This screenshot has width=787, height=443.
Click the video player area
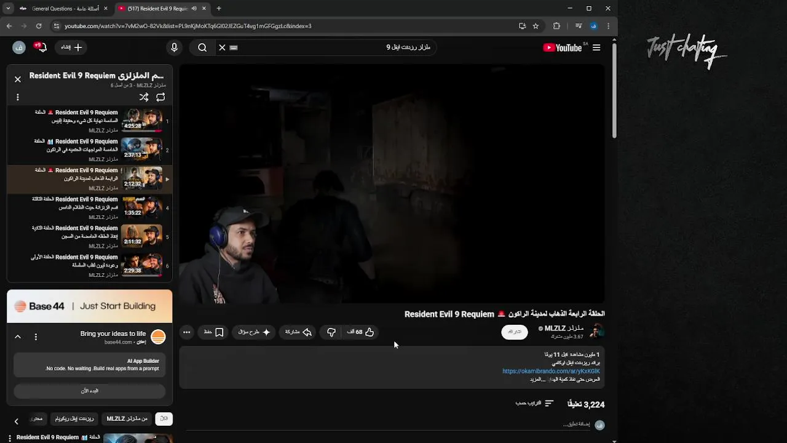(392, 185)
